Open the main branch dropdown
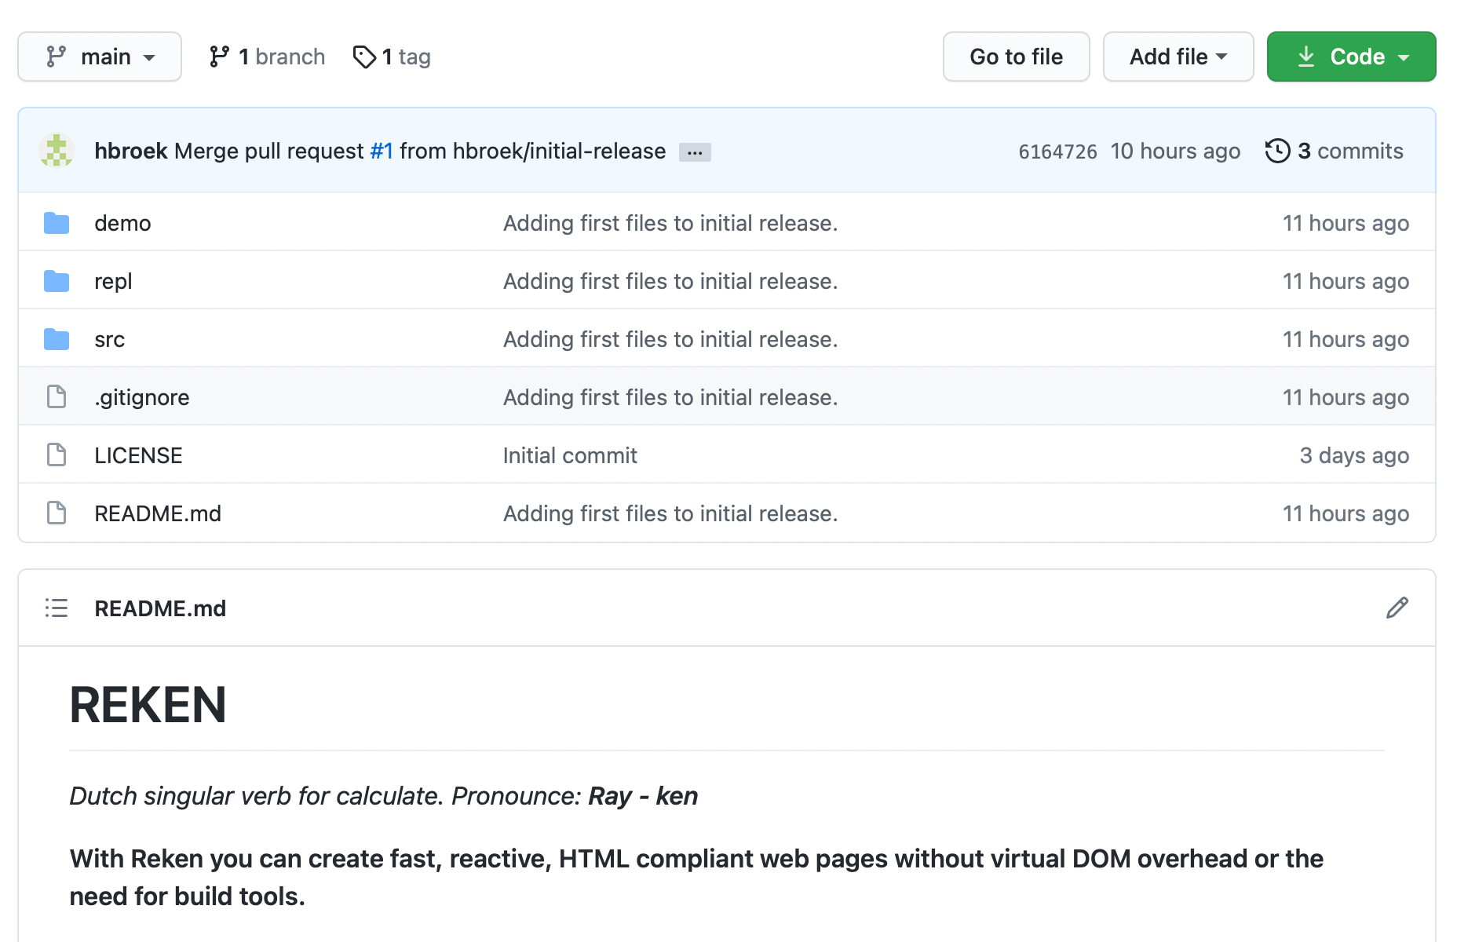The image size is (1457, 942). point(100,57)
